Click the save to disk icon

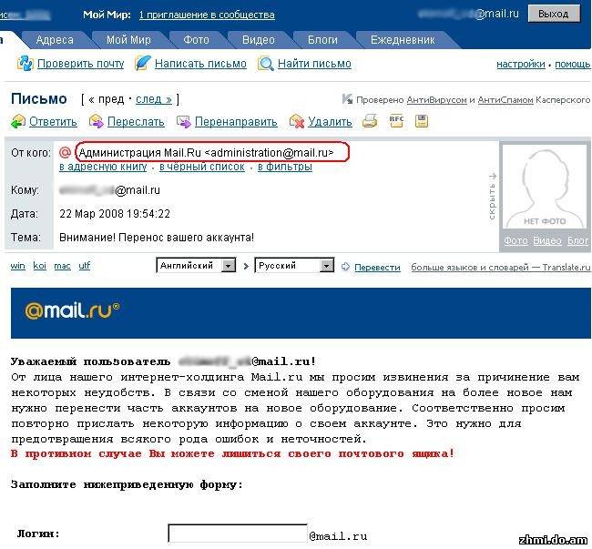coord(422,121)
